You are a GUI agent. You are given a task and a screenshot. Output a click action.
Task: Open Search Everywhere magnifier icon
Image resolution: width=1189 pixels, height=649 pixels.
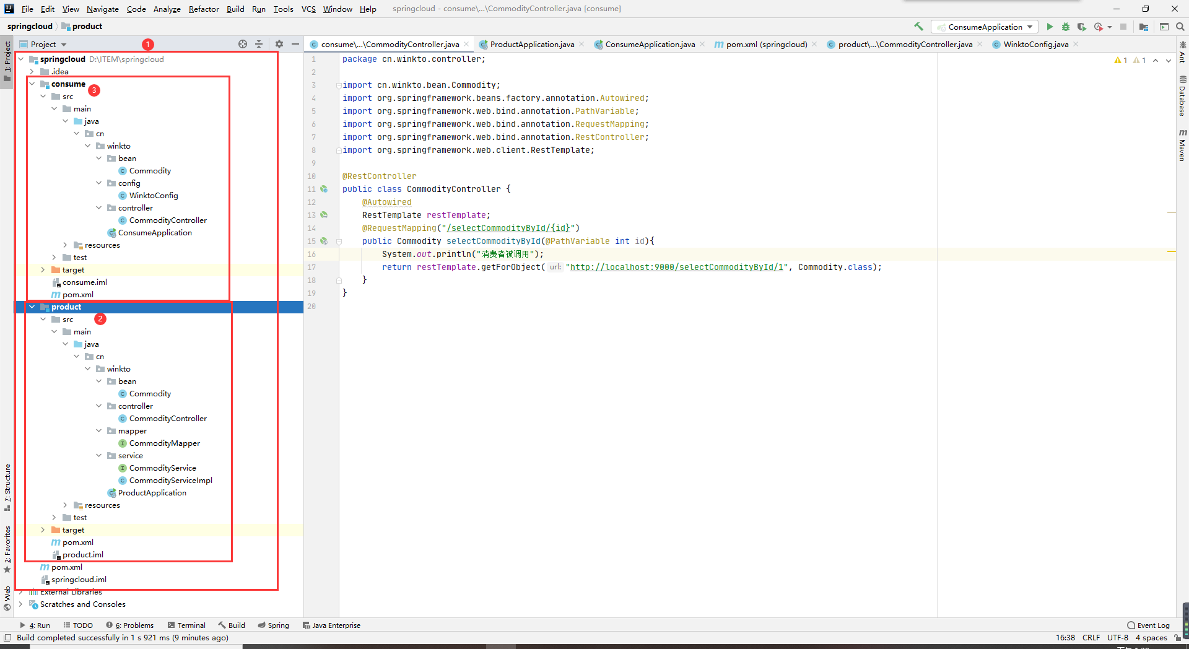1180,27
